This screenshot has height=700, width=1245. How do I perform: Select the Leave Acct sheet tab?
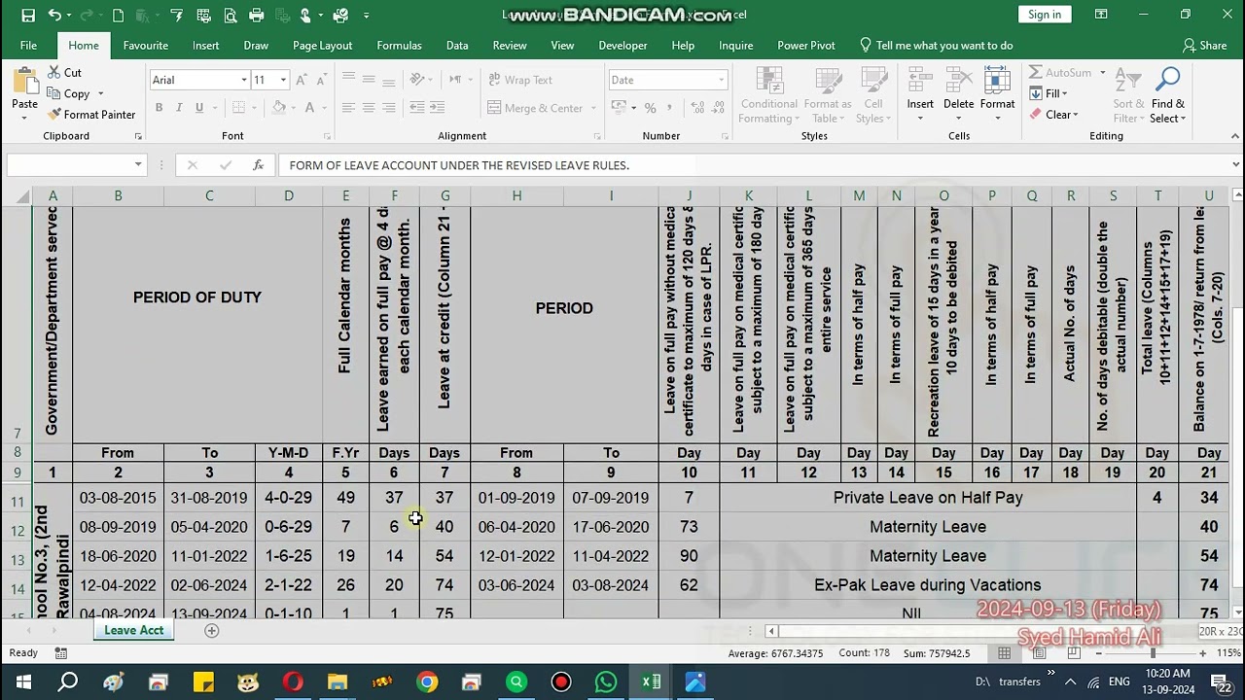point(134,630)
